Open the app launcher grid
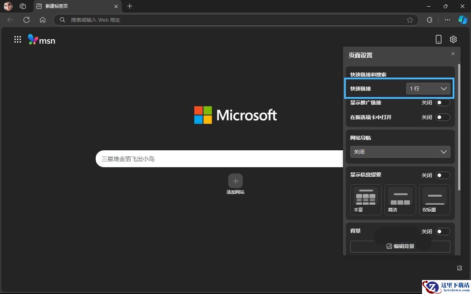Image resolution: width=471 pixels, height=294 pixels. tap(18, 39)
